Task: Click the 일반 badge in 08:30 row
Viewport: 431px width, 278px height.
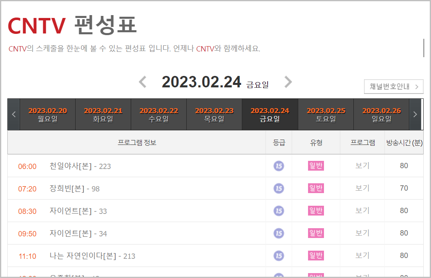Action: point(316,211)
